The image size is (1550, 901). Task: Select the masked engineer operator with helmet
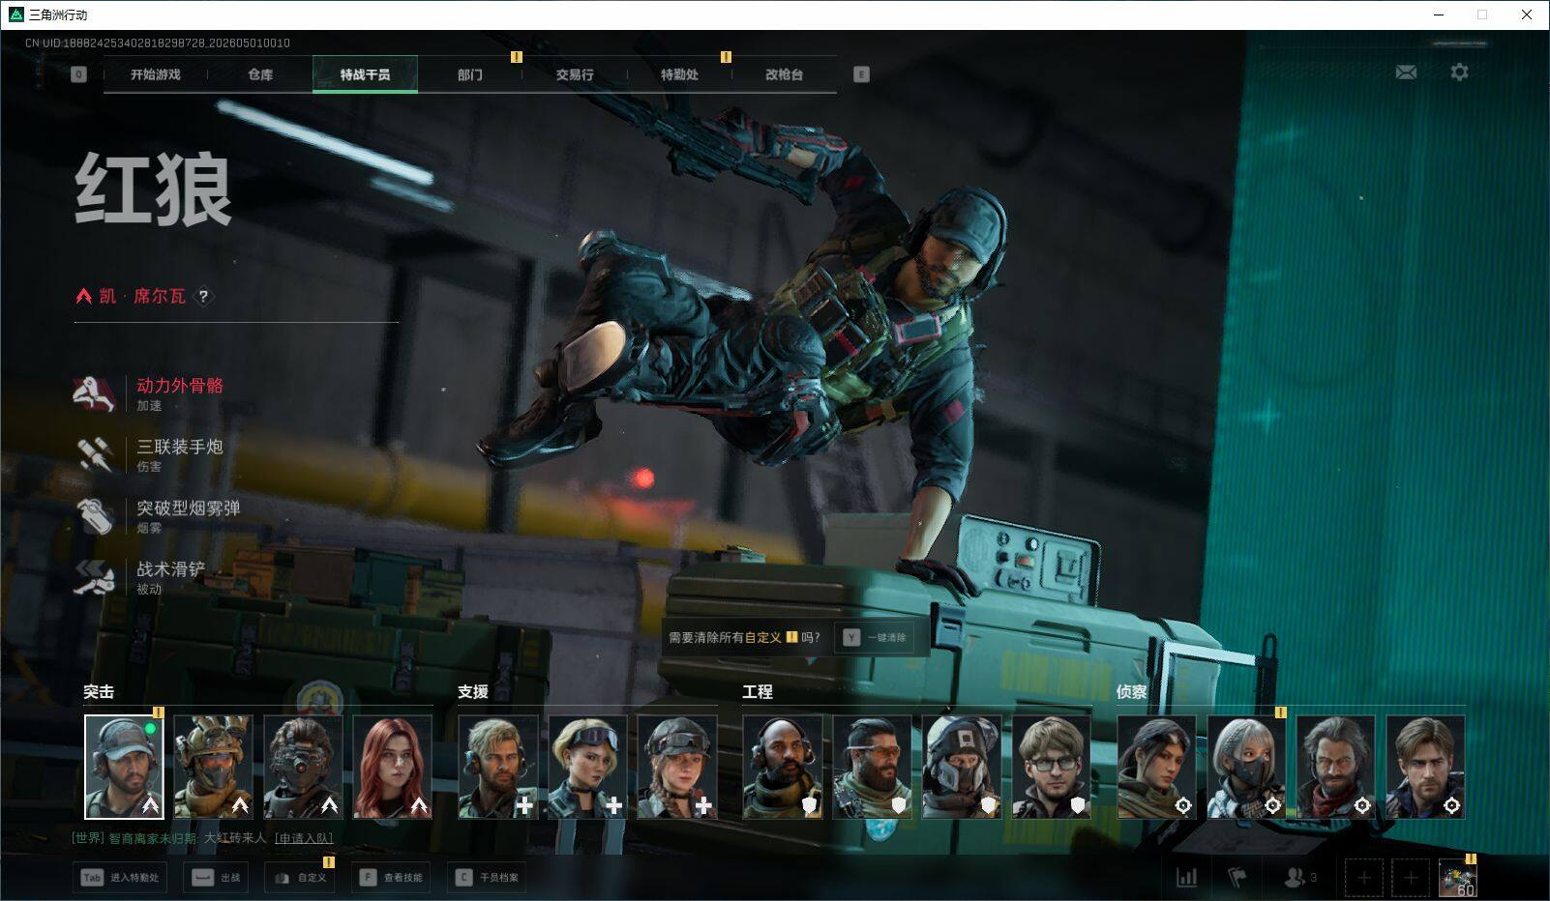point(962,767)
